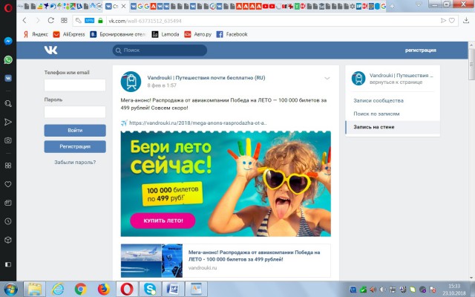Open the Windows Start button
The height and width of the screenshot is (297, 475).
point(10,289)
